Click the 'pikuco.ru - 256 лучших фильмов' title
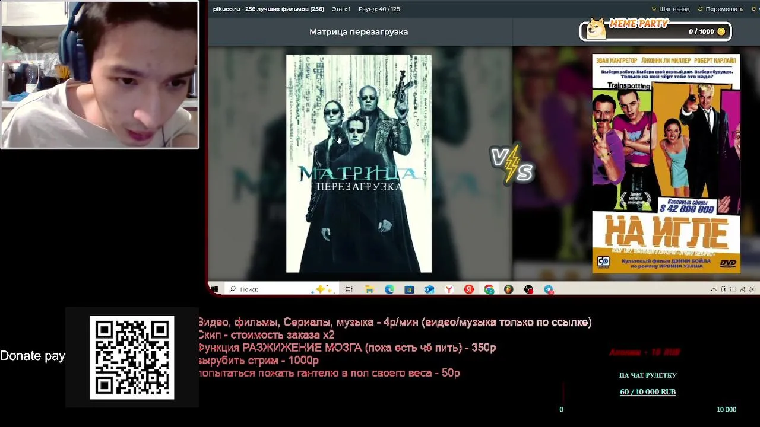This screenshot has height=427, width=760. 268,9
